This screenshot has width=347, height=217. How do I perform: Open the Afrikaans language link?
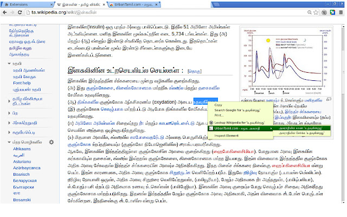pyautogui.click(x=22, y=149)
